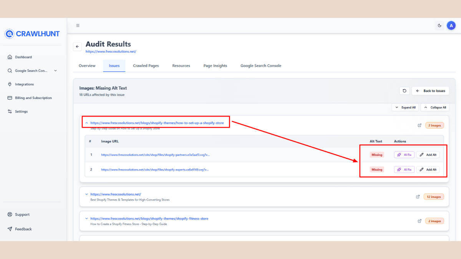Image resolution: width=461 pixels, height=259 pixels.
Task: Click the 2 images badge for shopify-fitness-store
Action: pyautogui.click(x=434, y=221)
